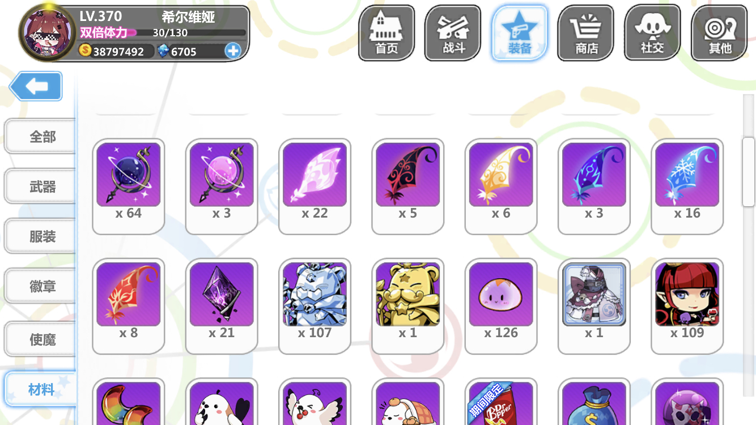Image resolution: width=756 pixels, height=425 pixels.
Task: Switch to the 全部 category tab
Action: click(x=40, y=137)
